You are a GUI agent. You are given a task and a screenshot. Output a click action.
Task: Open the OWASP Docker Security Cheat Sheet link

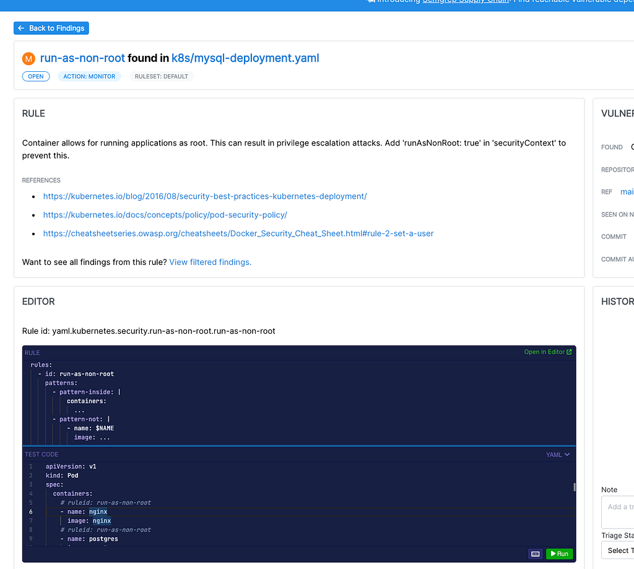coord(238,233)
